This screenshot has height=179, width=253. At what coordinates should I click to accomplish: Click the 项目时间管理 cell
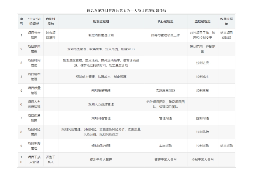pyautogui.click(x=34, y=63)
